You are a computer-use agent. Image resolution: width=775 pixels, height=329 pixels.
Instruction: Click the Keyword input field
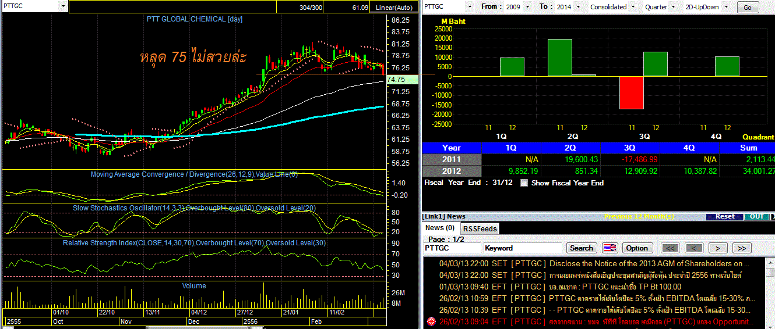click(523, 248)
